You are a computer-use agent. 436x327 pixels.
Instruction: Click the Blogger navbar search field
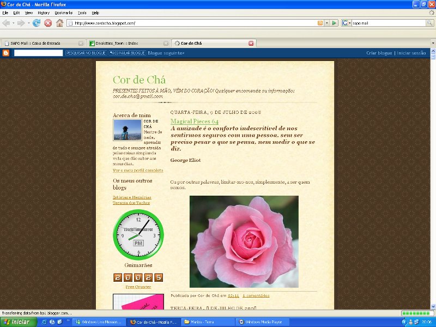pyautogui.click(x=38, y=53)
